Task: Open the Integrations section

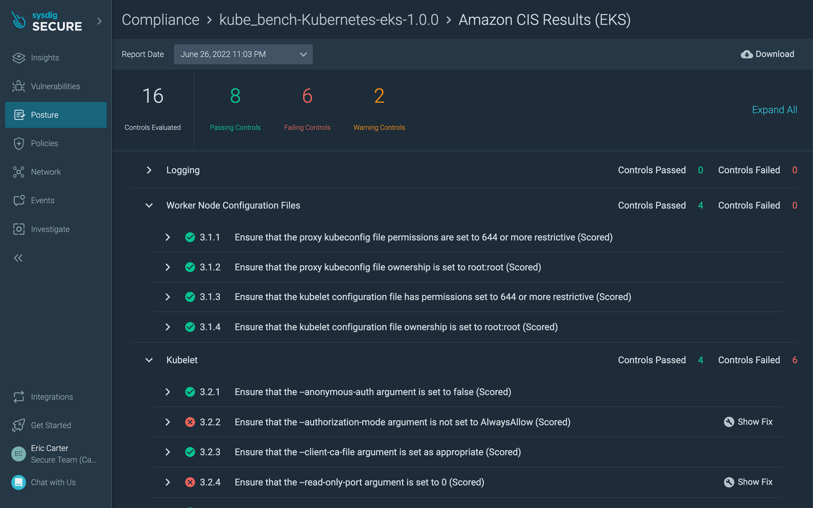Action: (52, 397)
